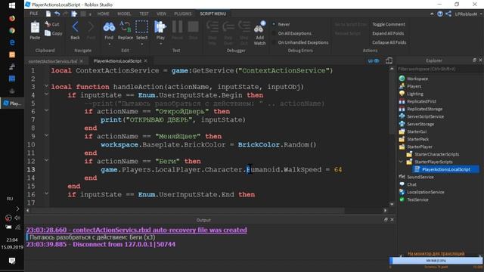Switch to the VIEW ribbon tab
The height and width of the screenshot is (272, 484).
(x=161, y=14)
